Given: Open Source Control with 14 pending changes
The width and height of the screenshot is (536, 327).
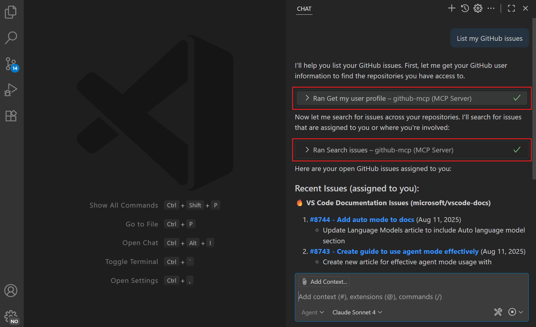Looking at the screenshot, I should (11, 64).
